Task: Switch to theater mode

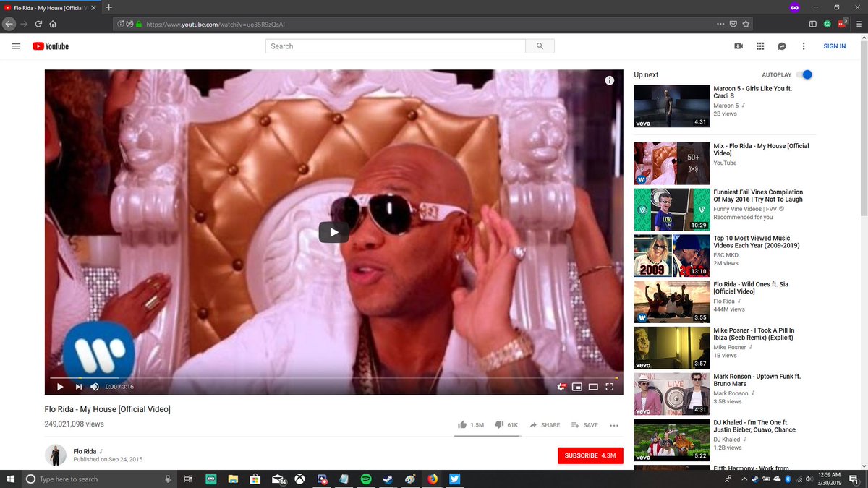Action: pos(593,387)
